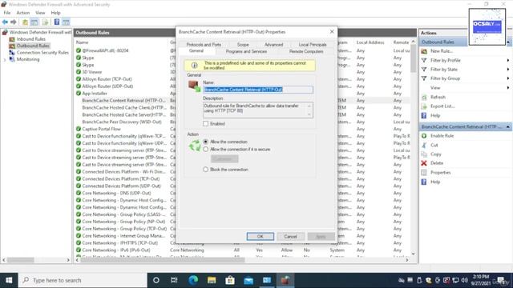Click Properties icon in Actions pane
This screenshot has width=513, height=288.
pos(424,173)
